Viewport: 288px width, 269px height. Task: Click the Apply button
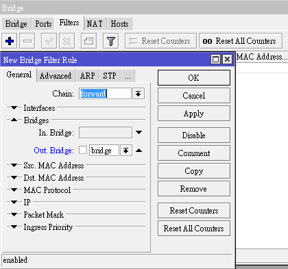pos(194,114)
